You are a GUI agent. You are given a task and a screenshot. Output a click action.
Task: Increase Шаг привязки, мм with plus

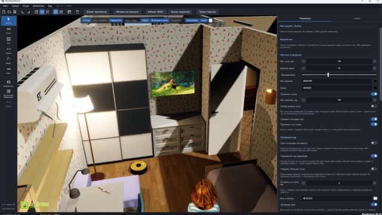(x=375, y=100)
